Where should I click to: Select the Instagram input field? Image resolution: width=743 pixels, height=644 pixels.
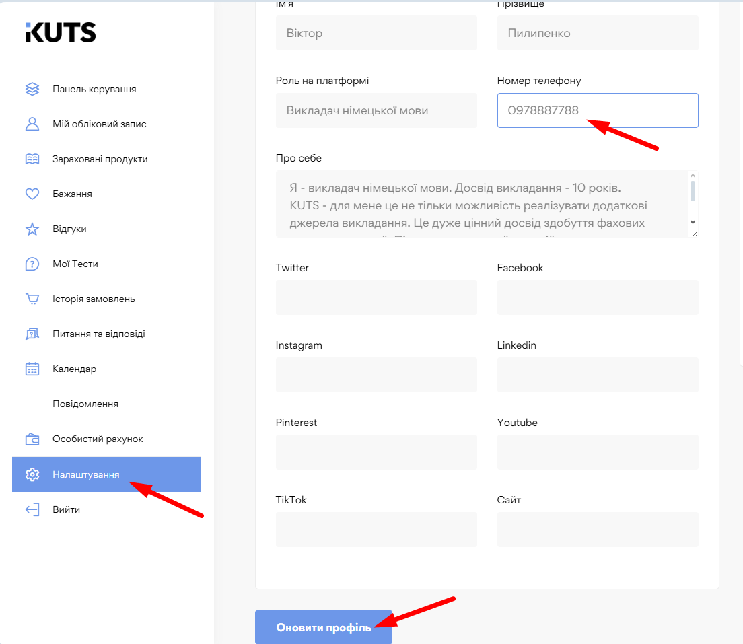point(376,375)
